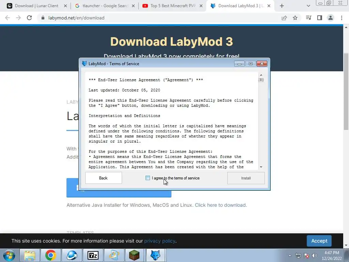Image resolution: width=349 pixels, height=262 pixels.
Task: Show hidden system tray icons
Action: (290, 256)
